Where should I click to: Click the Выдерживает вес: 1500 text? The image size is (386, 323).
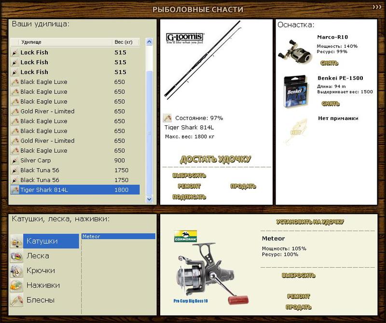(x=345, y=92)
